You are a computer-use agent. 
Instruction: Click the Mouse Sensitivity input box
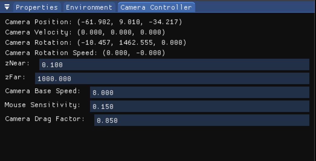coord(199,106)
